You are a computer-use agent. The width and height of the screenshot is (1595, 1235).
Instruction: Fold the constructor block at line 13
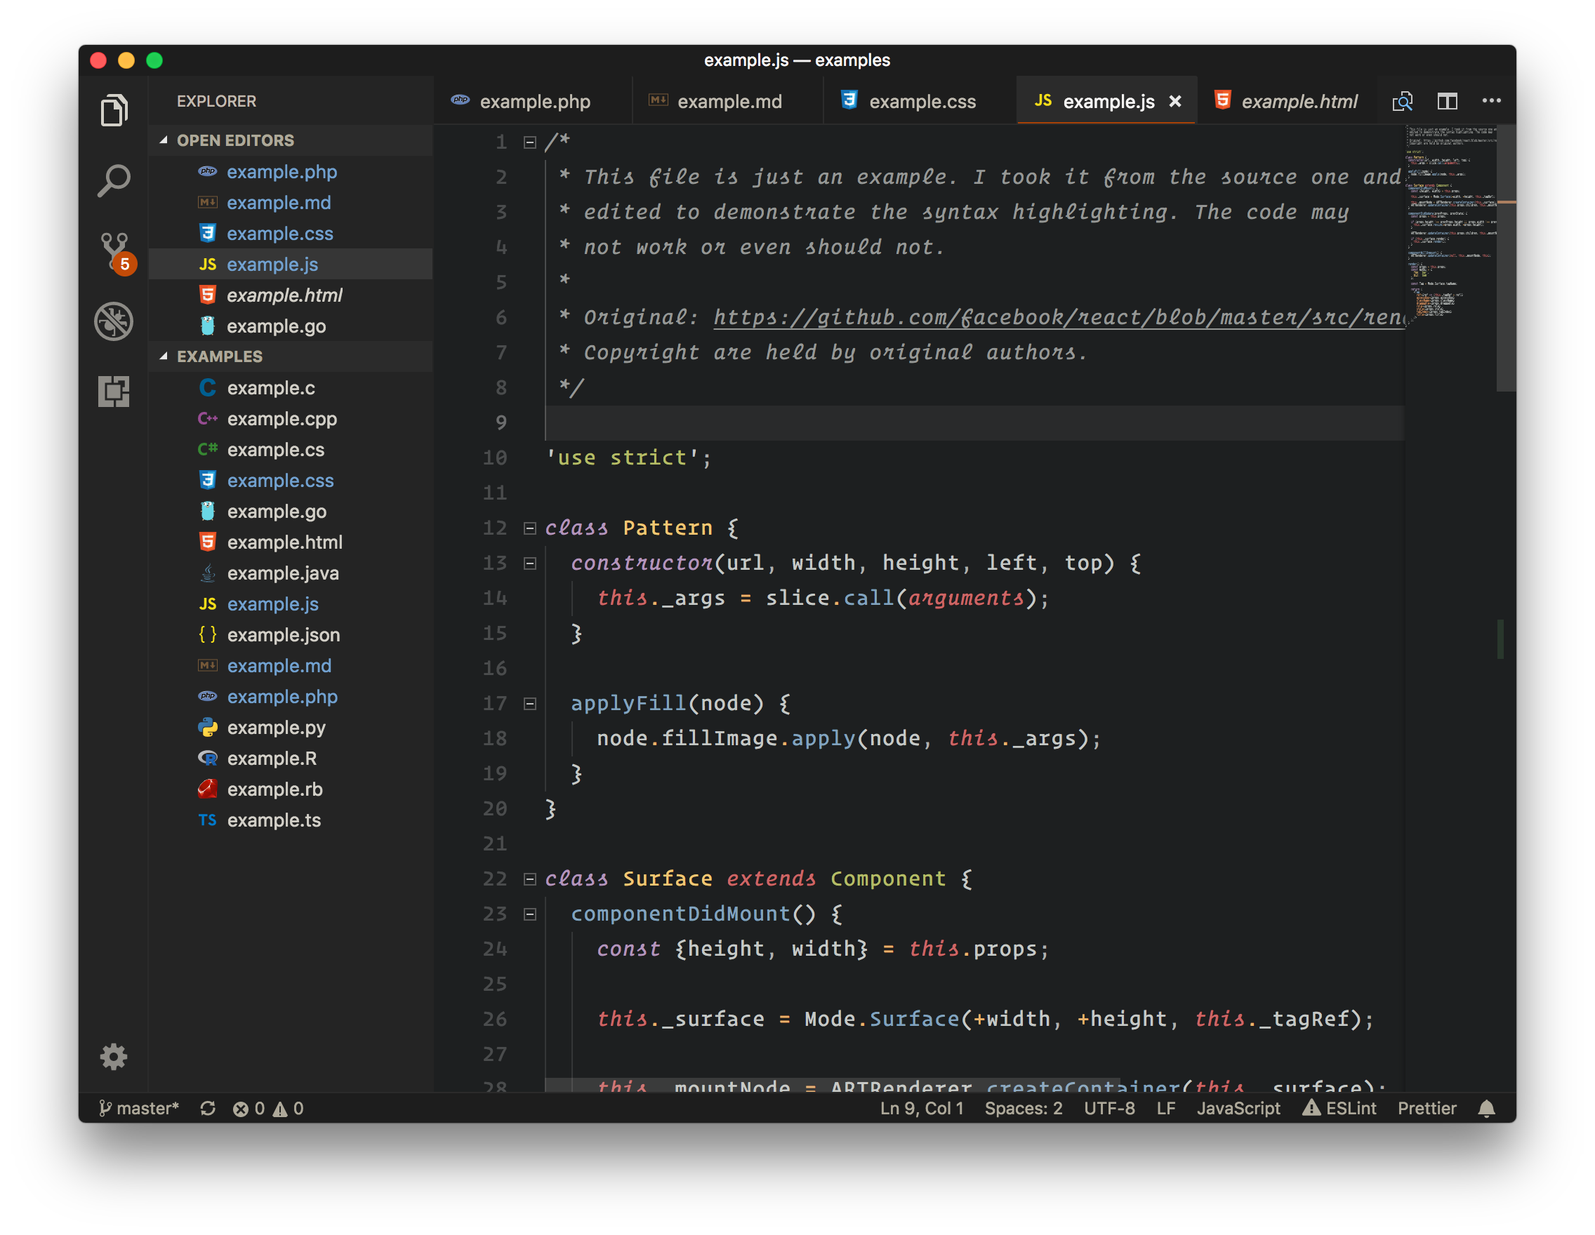[x=530, y=563]
